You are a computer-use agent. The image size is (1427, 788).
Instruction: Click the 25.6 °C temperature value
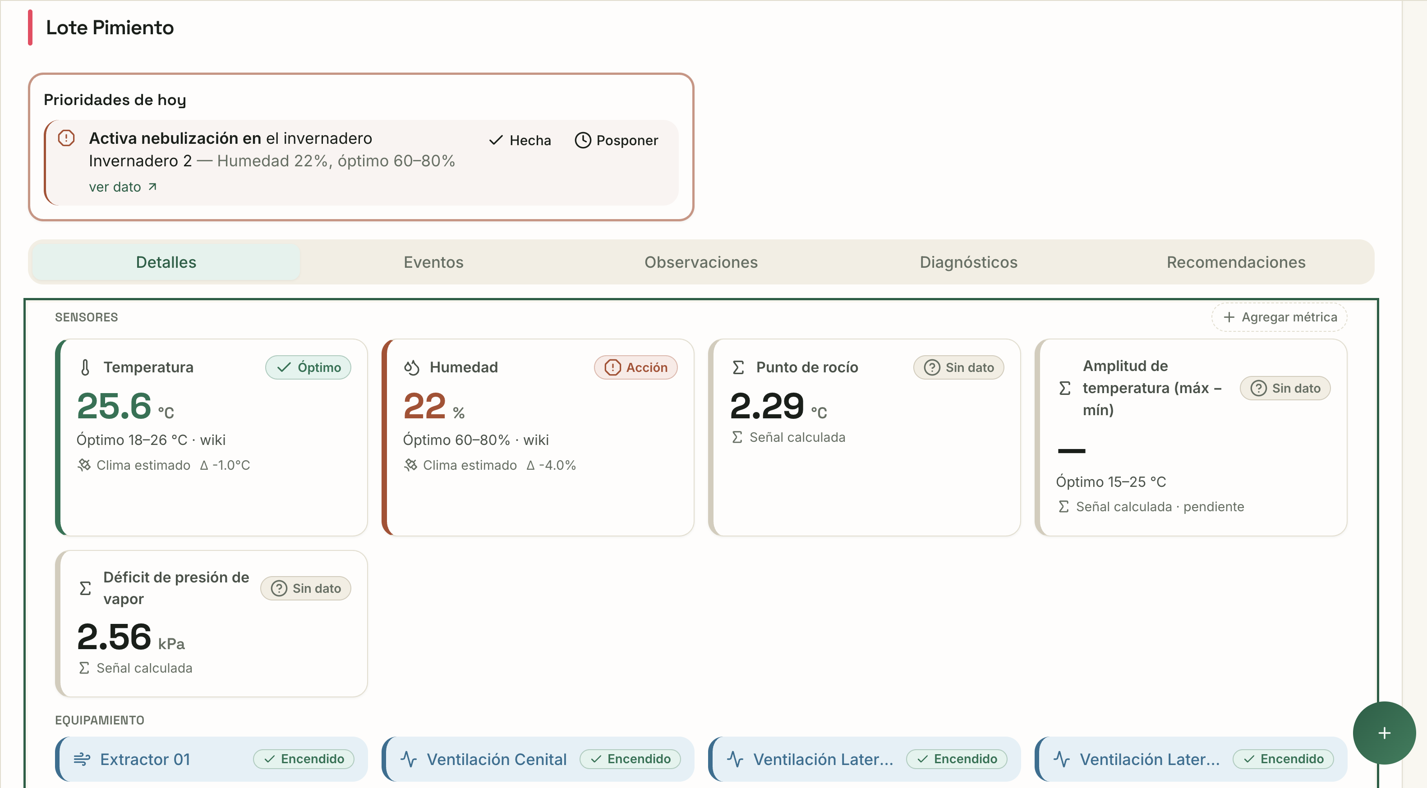coord(125,407)
